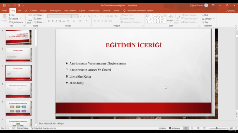Open font color dropdown arrow
The image size is (238, 133).
tap(89, 21)
